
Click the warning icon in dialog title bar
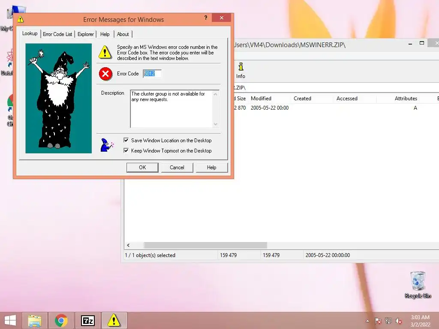coord(21,19)
